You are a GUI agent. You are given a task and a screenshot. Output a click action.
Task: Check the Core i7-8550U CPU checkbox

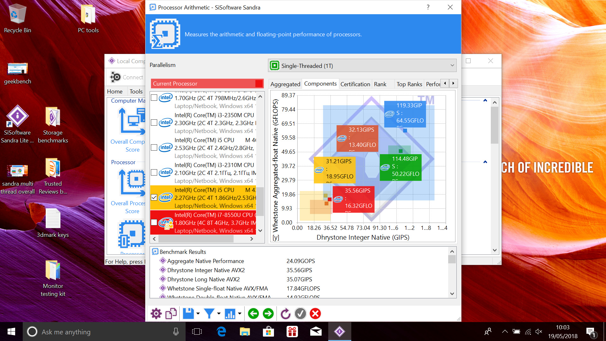pyautogui.click(x=154, y=222)
